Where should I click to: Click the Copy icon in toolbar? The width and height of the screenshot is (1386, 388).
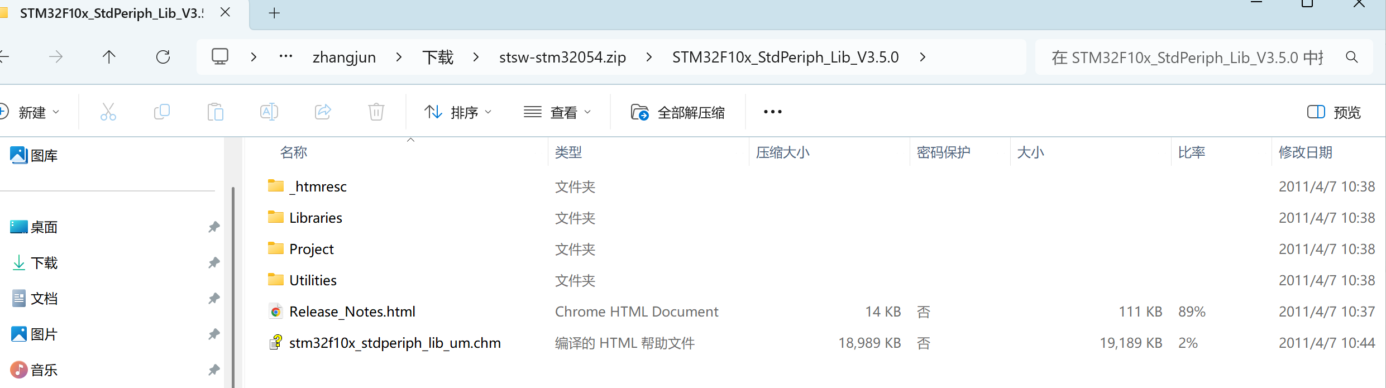(162, 112)
